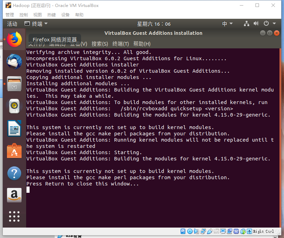Viewport: 284px width, 238px height.
Task: Click 'Installing additional modules ...' line
Action: pyautogui.click(x=78, y=84)
